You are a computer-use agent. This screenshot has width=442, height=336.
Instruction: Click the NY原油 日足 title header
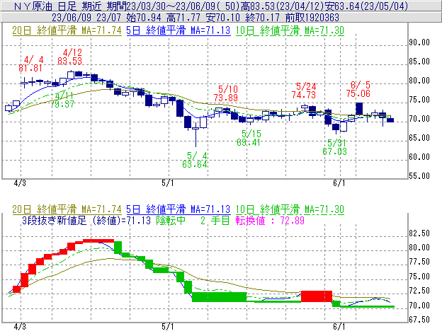(x=45, y=6)
